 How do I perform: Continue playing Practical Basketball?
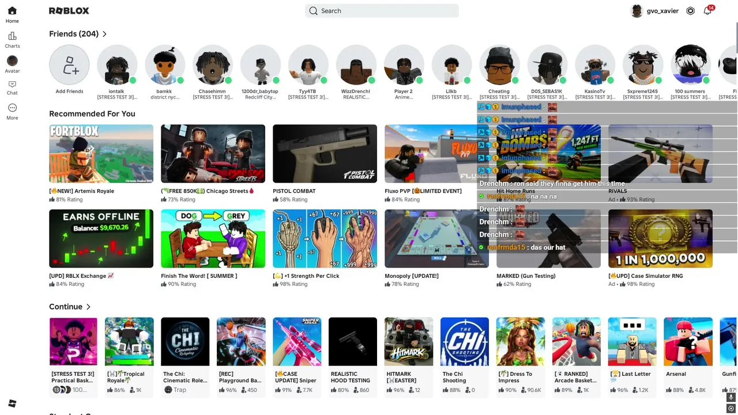(x=73, y=342)
